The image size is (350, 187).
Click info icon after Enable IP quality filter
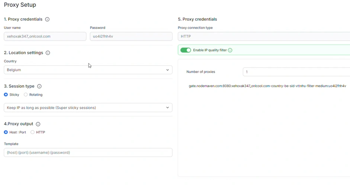tap(230, 50)
